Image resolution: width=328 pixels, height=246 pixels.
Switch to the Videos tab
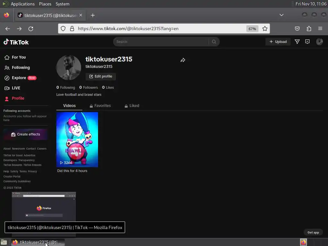69,106
